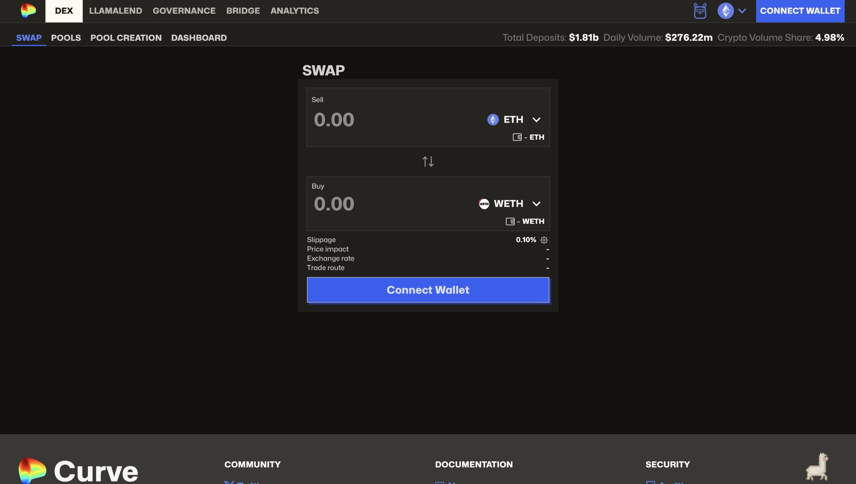Click the ETH wallet balance icon
Image resolution: width=856 pixels, height=484 pixels.
click(517, 137)
